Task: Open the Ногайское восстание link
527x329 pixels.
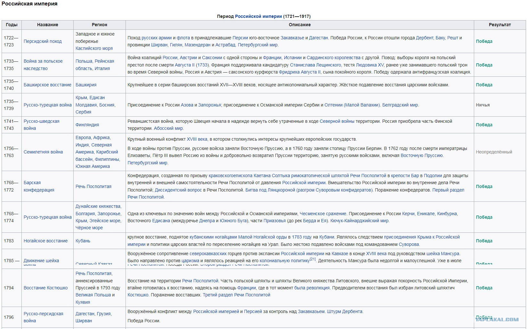Action: pyautogui.click(x=46, y=241)
